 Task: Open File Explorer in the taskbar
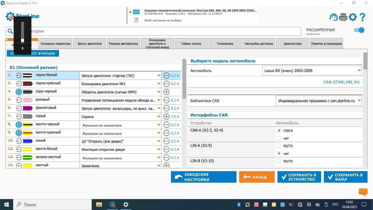(x=99, y=205)
